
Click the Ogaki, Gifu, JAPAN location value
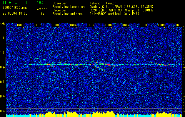[x=122, y=7]
